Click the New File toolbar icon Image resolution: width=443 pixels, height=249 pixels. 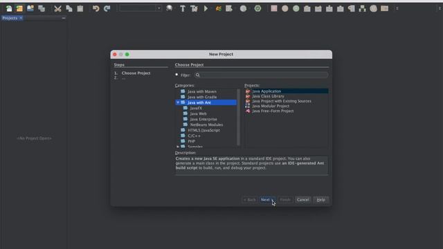[9, 8]
